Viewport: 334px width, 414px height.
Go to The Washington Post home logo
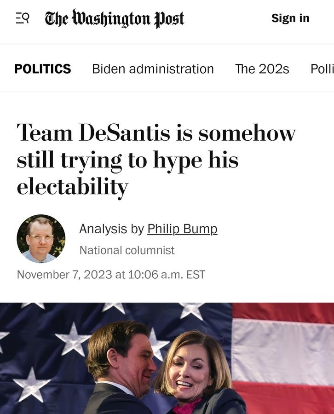[114, 18]
